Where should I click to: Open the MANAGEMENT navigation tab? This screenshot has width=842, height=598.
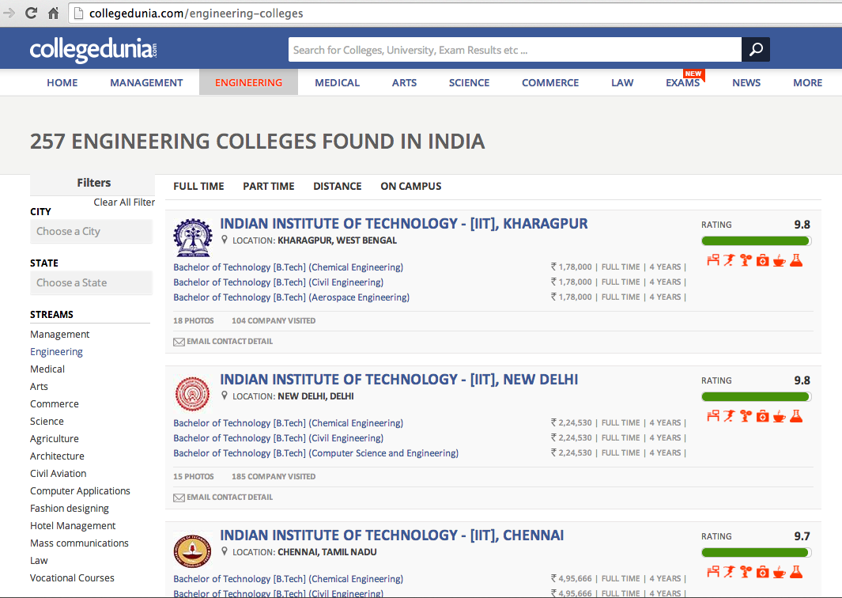pos(146,83)
